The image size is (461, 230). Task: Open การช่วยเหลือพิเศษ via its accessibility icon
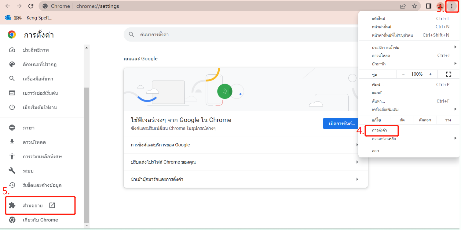coord(12,156)
